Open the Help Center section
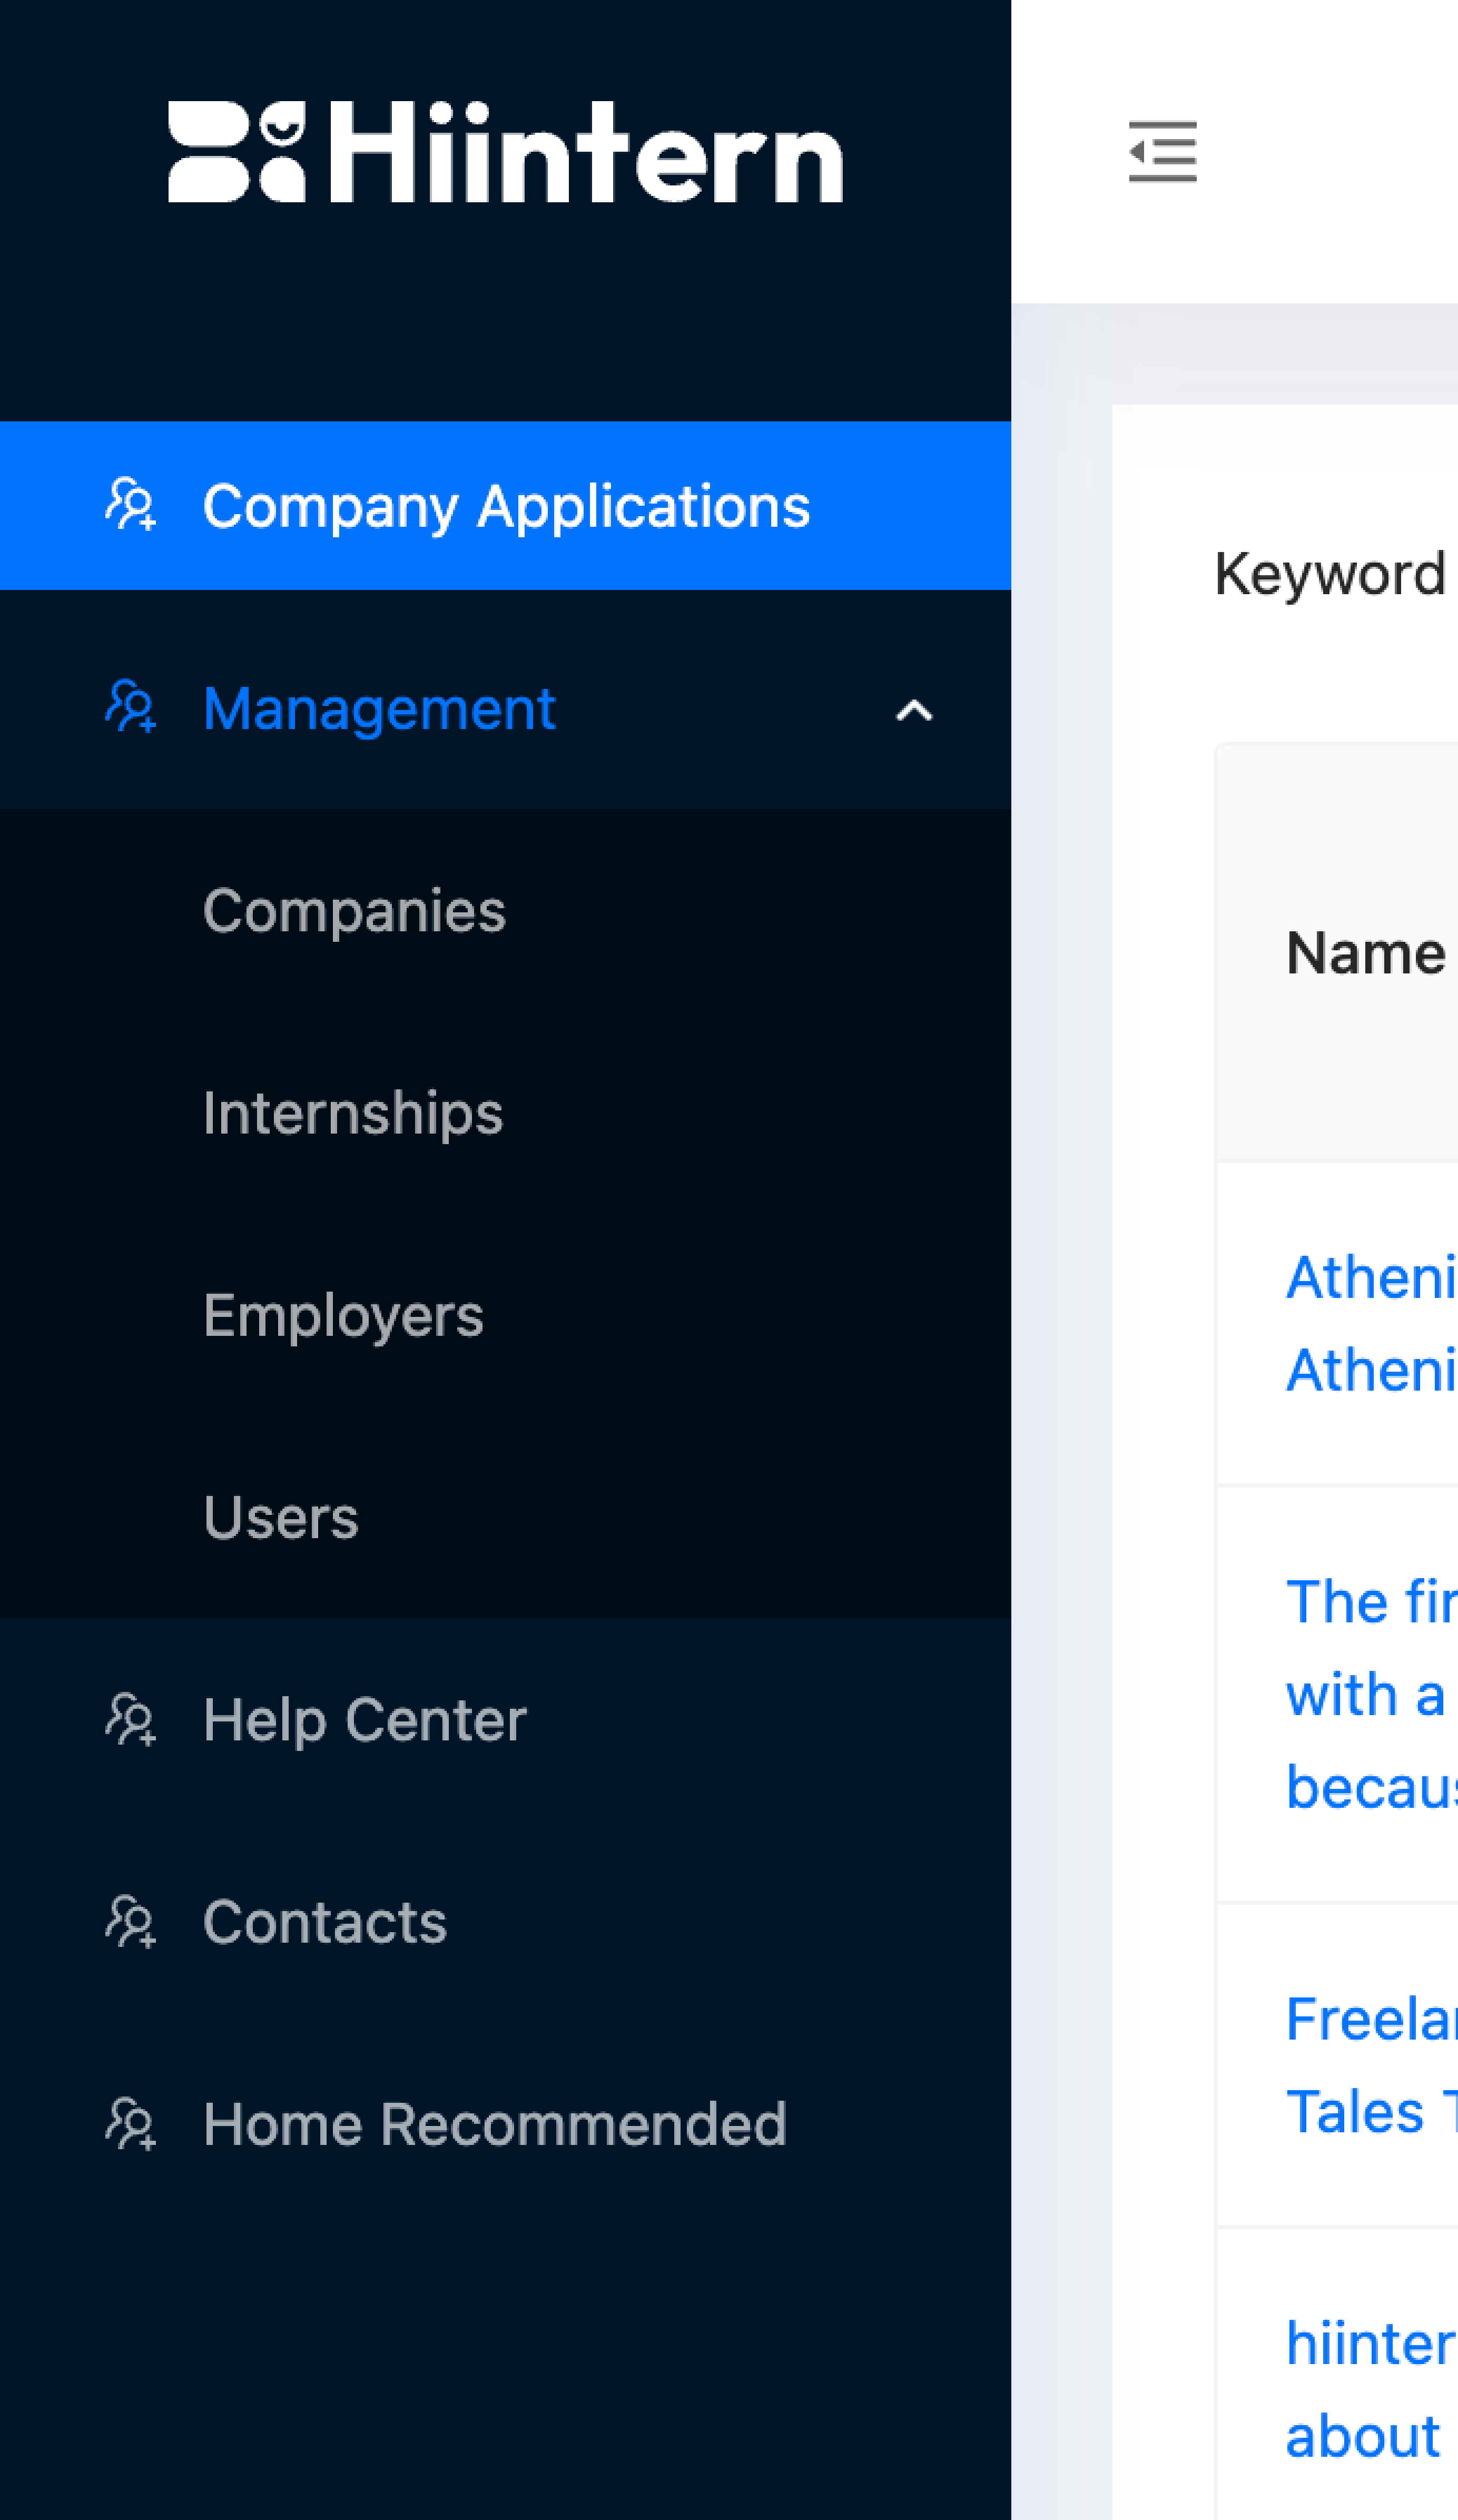This screenshot has height=2520, width=1458. click(505, 1719)
